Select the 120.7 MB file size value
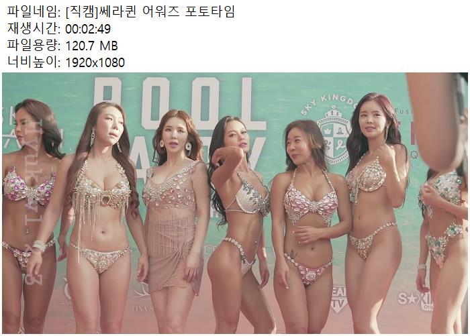The width and height of the screenshot is (470, 336). (91, 46)
